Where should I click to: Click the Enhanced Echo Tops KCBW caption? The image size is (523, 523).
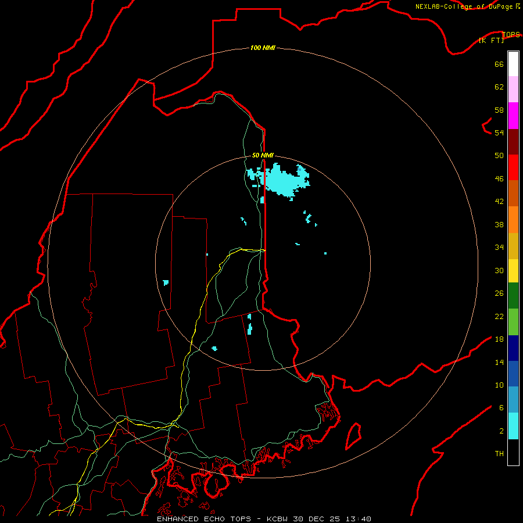(x=264, y=519)
